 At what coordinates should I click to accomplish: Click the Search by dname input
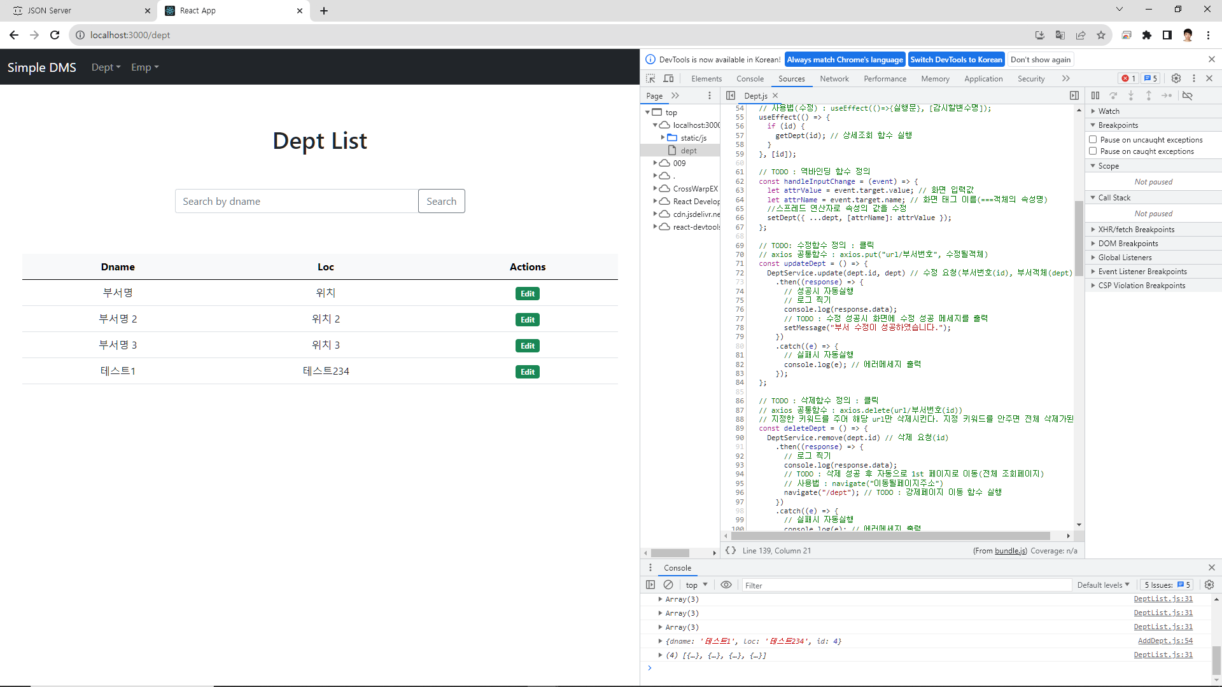point(297,201)
